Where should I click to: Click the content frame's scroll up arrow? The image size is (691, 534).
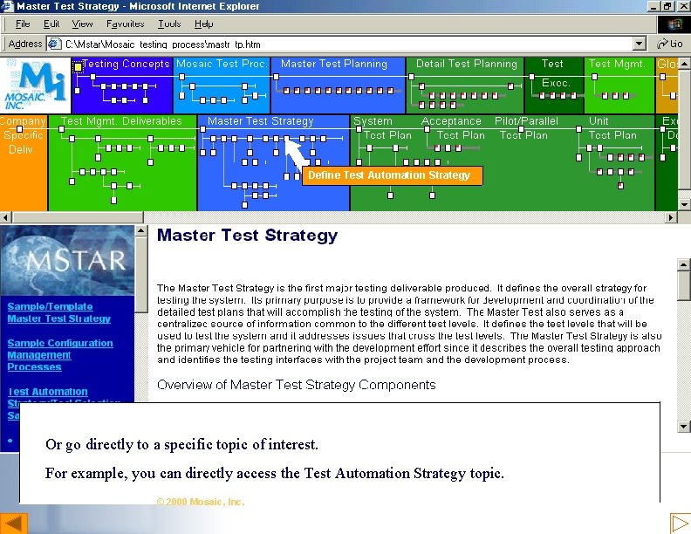(x=683, y=264)
